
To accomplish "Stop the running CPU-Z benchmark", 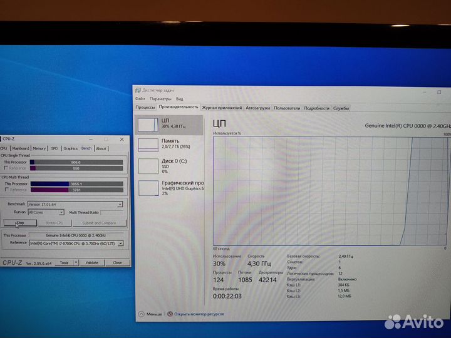I will pos(19,223).
